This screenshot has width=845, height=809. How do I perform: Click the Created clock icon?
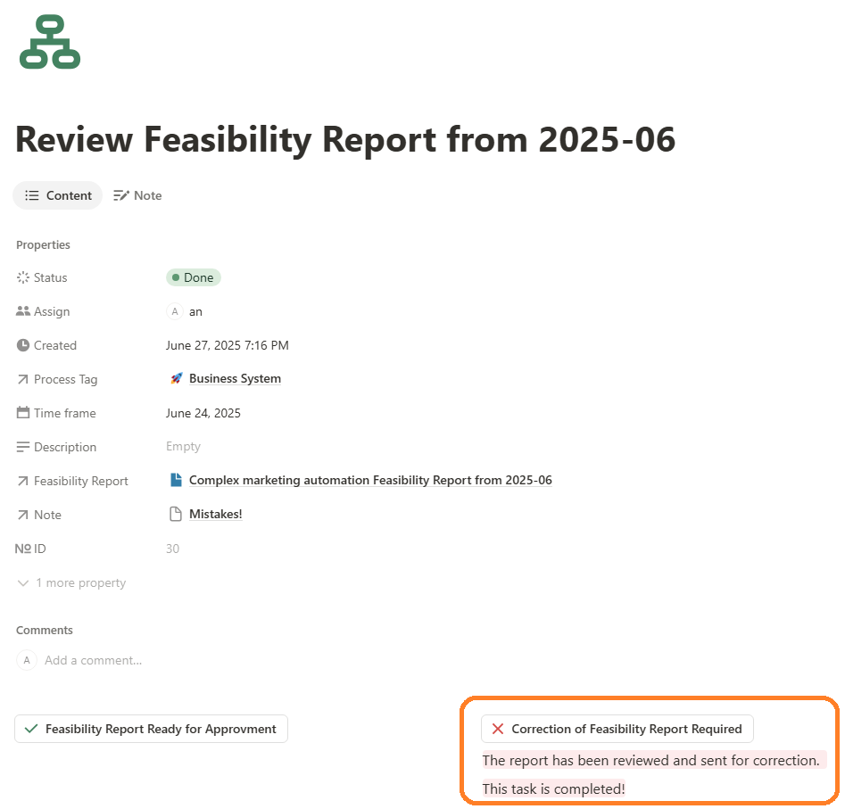point(23,345)
